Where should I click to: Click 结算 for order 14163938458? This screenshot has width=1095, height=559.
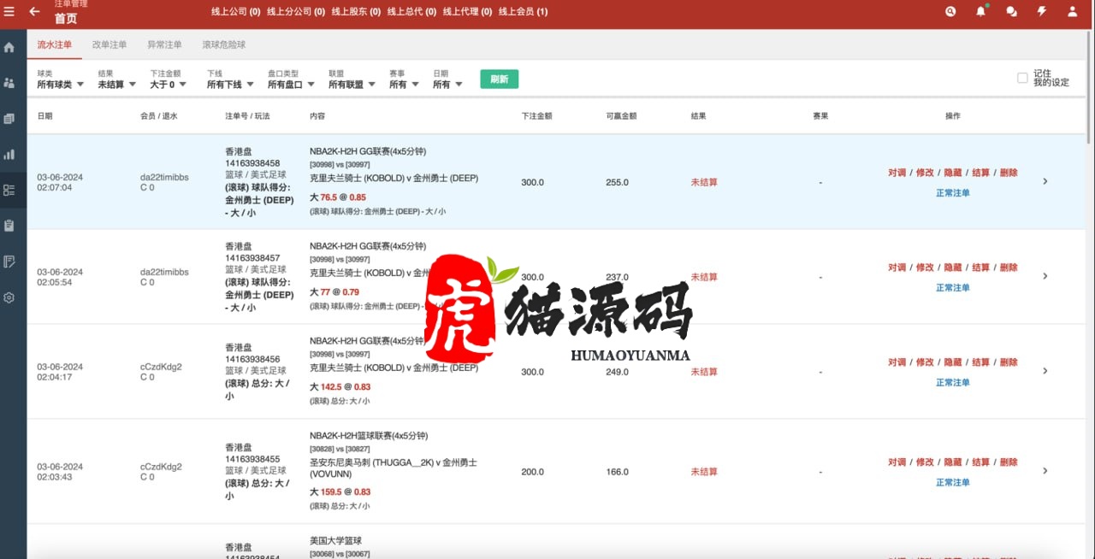981,173
